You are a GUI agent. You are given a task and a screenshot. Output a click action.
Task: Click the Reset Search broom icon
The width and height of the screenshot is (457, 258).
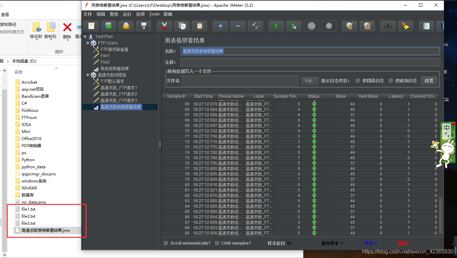pyautogui.click(x=406, y=26)
